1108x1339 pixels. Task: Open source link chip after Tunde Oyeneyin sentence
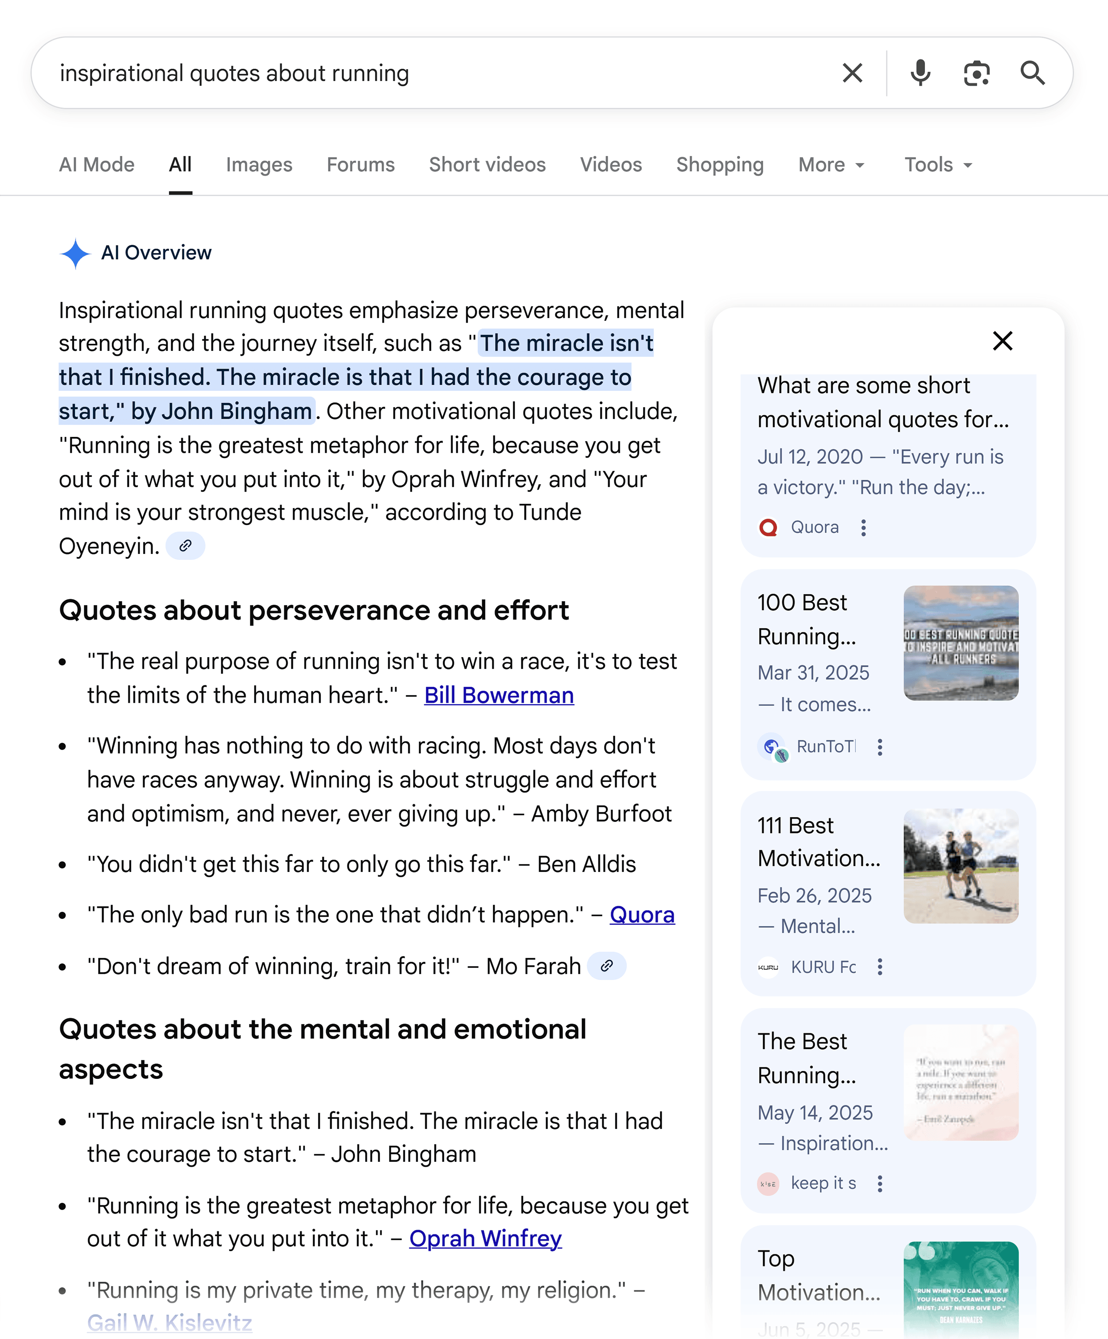point(186,546)
